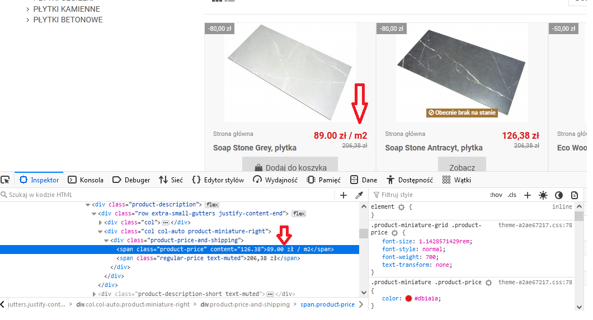This screenshot has height=320, width=593.
Task: Edit font-size value 1.1428571429rem
Action: click(445, 241)
